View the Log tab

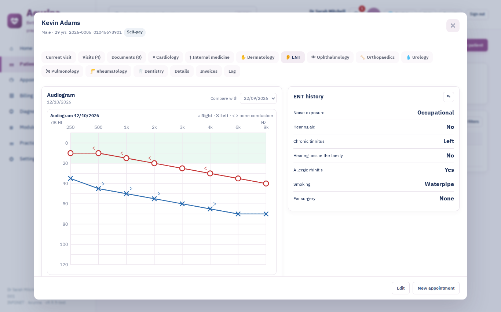coord(232,71)
